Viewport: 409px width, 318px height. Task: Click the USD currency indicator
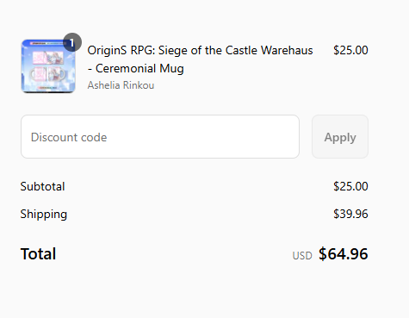(x=302, y=256)
